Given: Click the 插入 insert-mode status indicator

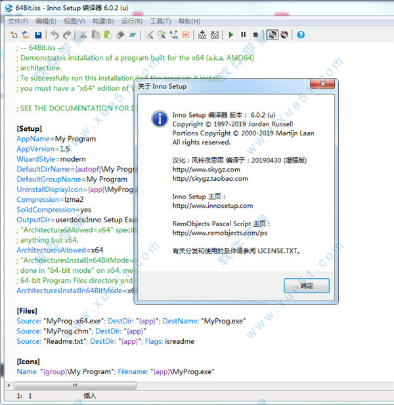Looking at the screenshot, I should [90, 396].
